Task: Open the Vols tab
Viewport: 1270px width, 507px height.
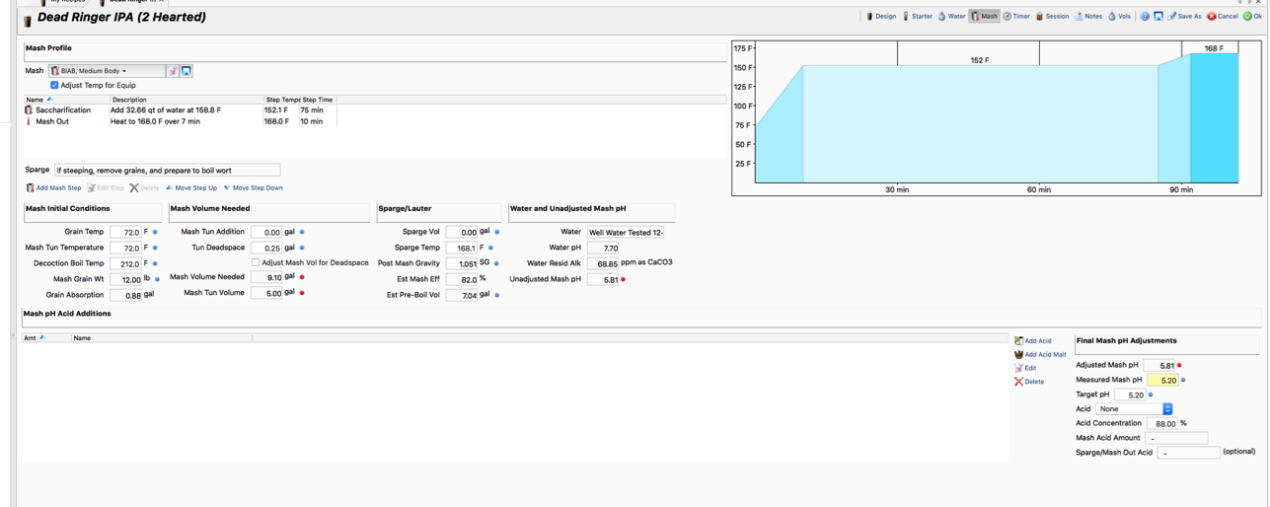Action: (1119, 16)
